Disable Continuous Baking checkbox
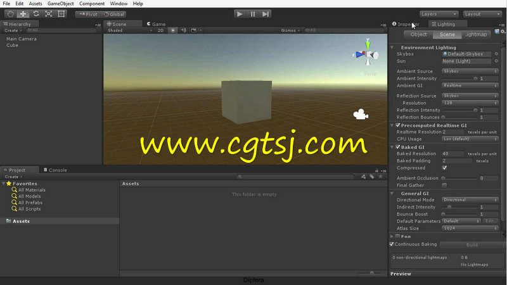The height and width of the screenshot is (285, 507). pyautogui.click(x=392, y=244)
